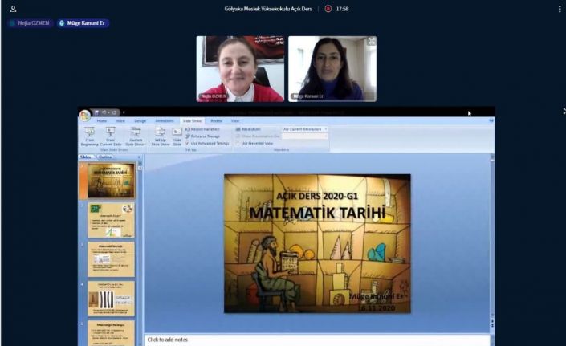This screenshot has width=566, height=346.
Task: Open the Use Current Resolution dropdown
Action: click(304, 129)
